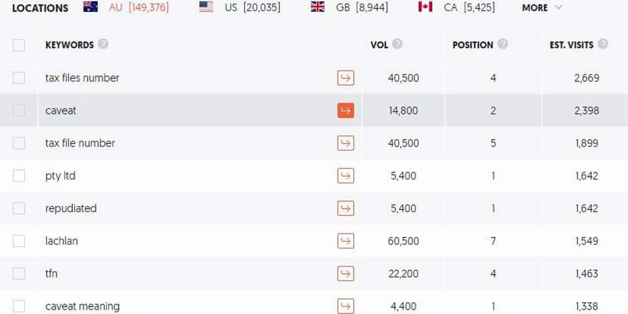Expand the MORE locations dropdown

(x=542, y=8)
